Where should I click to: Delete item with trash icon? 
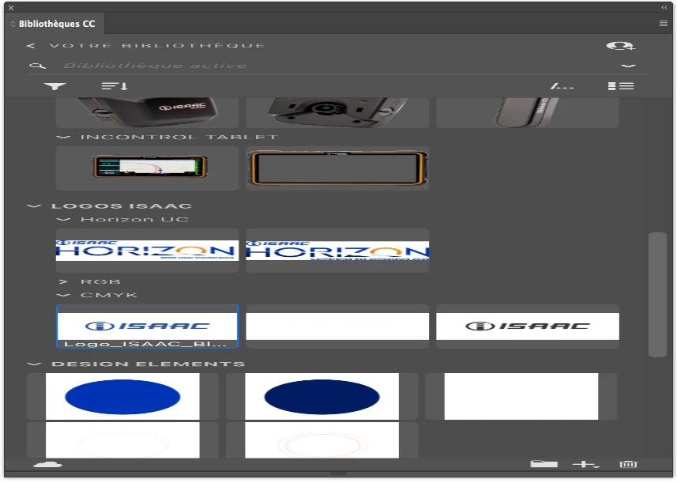click(628, 464)
